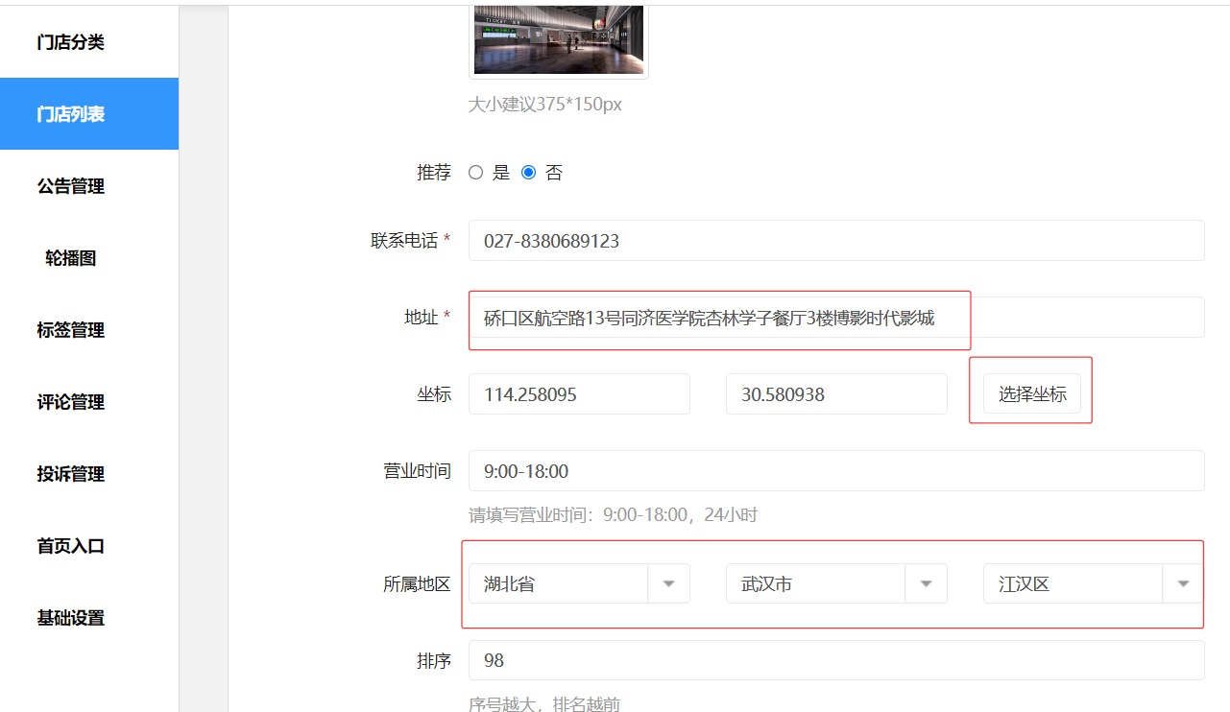Click the longitude field 114.258095
Image resolution: width=1230 pixels, height=712 pixels.
click(x=578, y=394)
